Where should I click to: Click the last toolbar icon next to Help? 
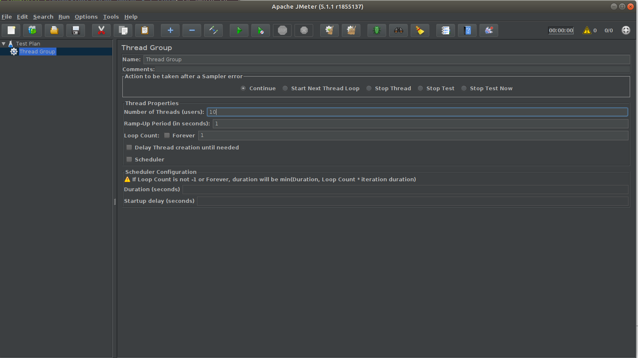[x=489, y=30]
